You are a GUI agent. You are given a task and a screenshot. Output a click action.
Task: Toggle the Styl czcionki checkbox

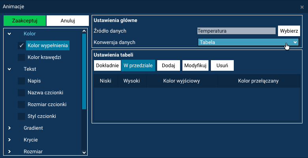[x=21, y=116]
